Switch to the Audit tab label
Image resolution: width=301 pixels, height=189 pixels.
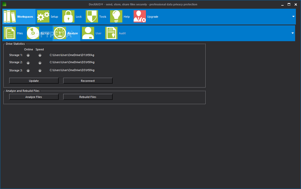[122, 33]
